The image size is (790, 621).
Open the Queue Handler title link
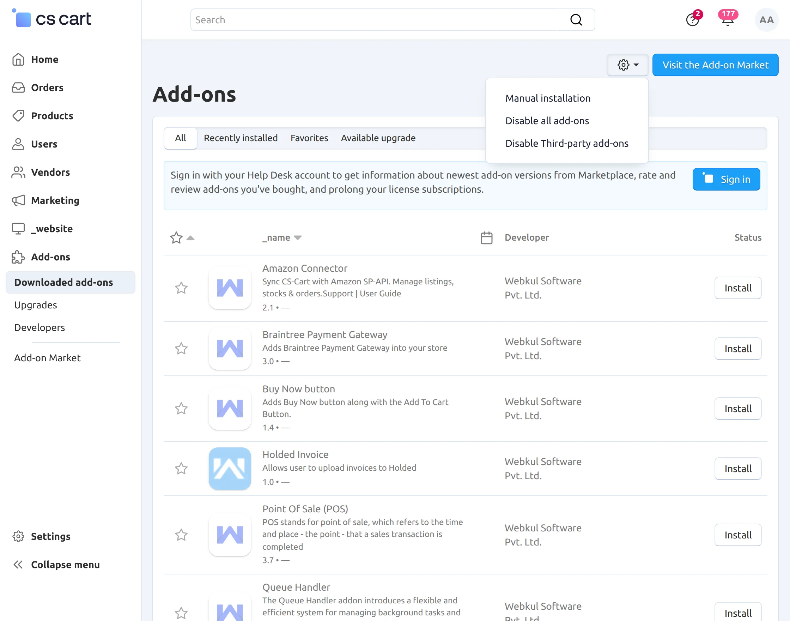[x=296, y=587]
